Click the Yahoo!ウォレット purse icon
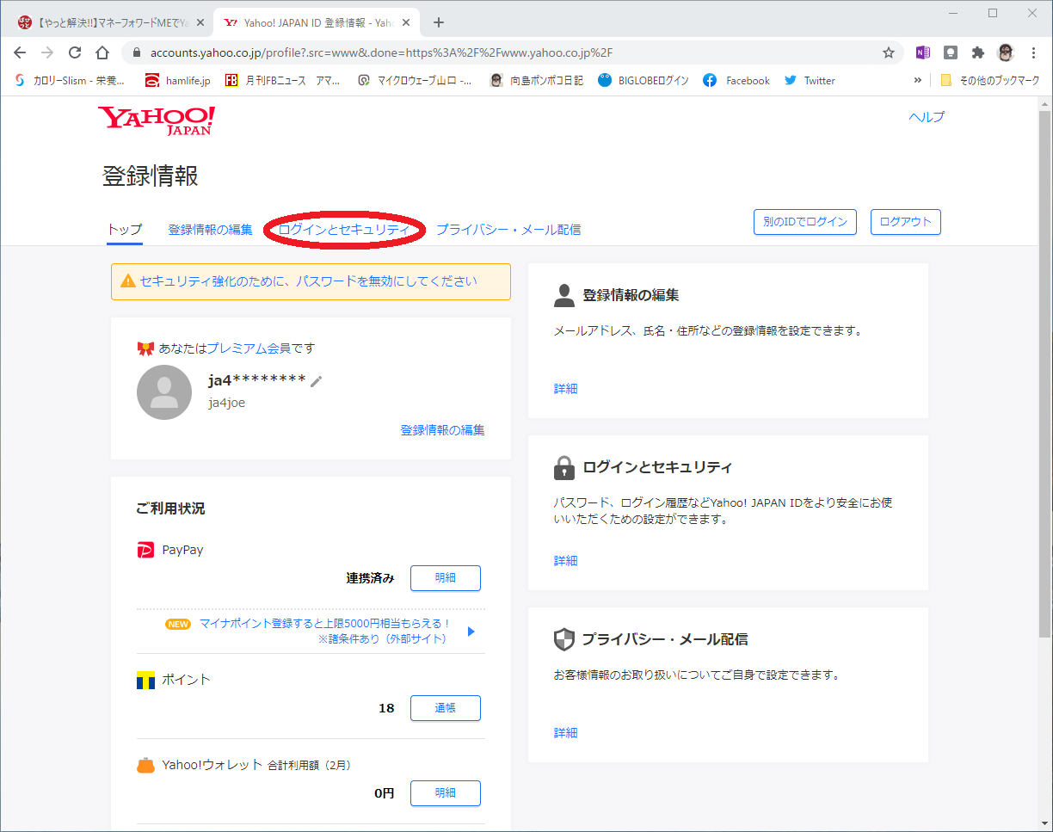Viewport: 1053px width, 832px height. point(145,765)
